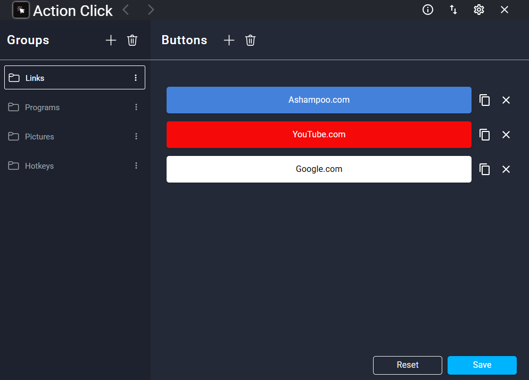The width and height of the screenshot is (529, 380).
Task: Click the red YouTube.com button
Action: click(x=319, y=135)
